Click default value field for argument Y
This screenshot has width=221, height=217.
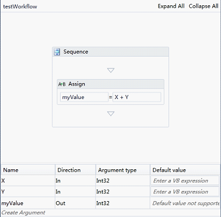pyautogui.click(x=185, y=192)
